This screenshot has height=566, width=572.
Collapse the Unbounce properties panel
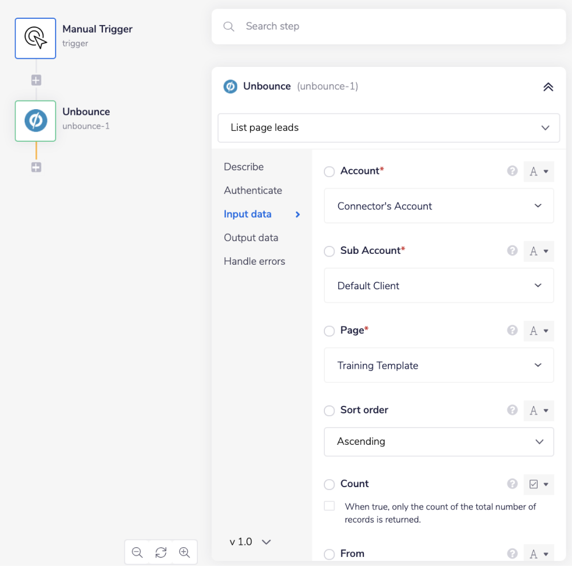pyautogui.click(x=547, y=87)
